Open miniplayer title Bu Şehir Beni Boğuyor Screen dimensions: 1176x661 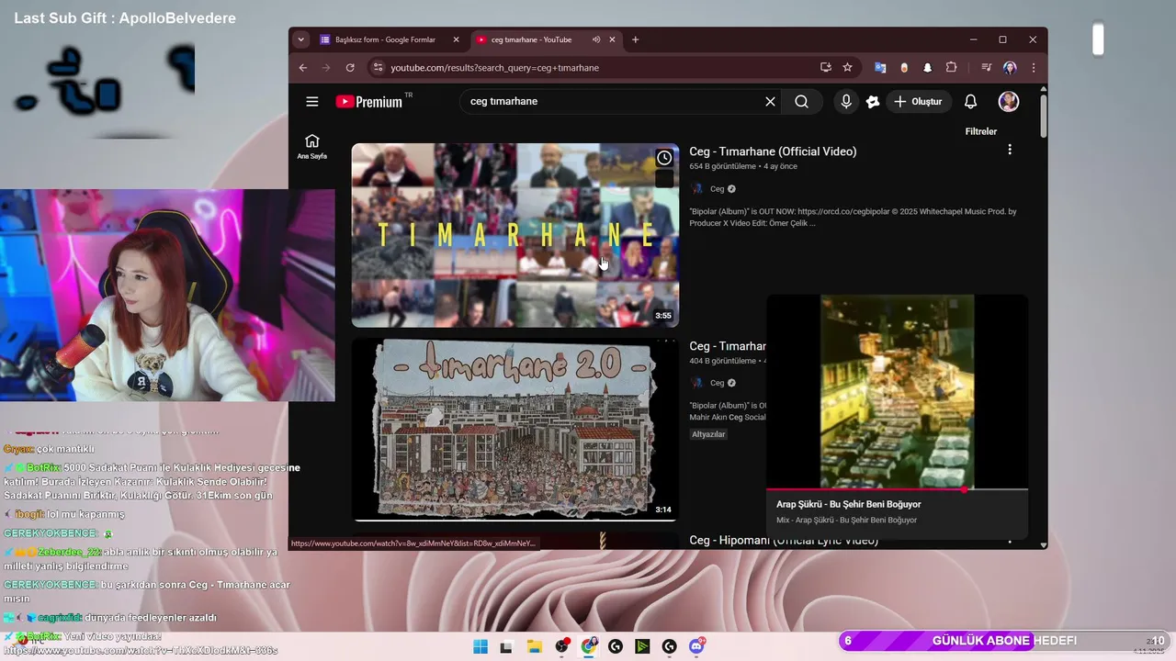pos(848,504)
